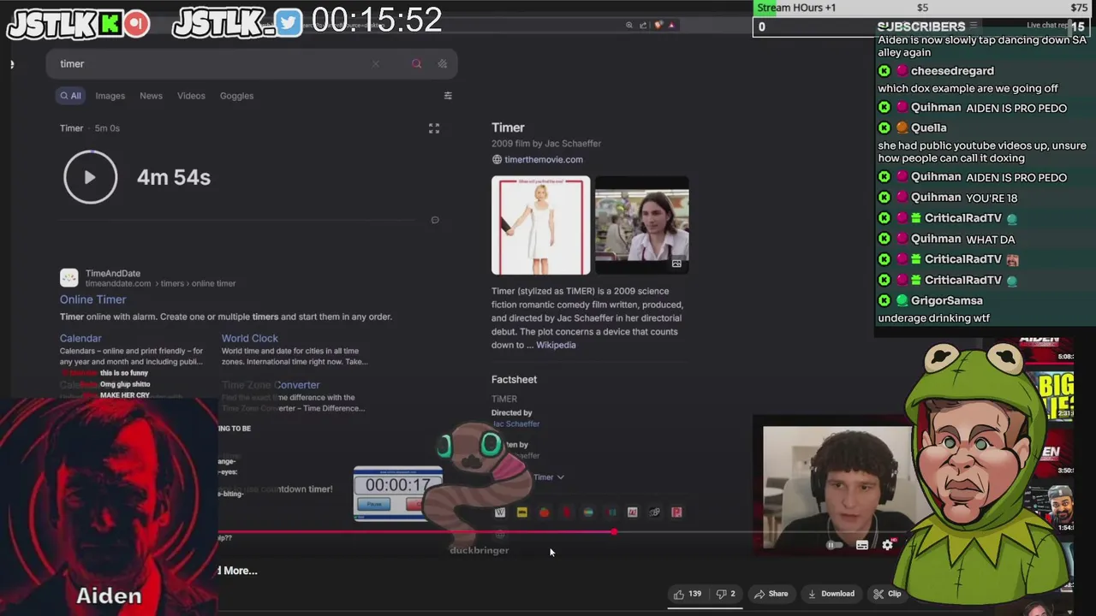Screen dimensions: 1096x616
Task: Open the 'Online Timer' search result
Action: (92, 299)
